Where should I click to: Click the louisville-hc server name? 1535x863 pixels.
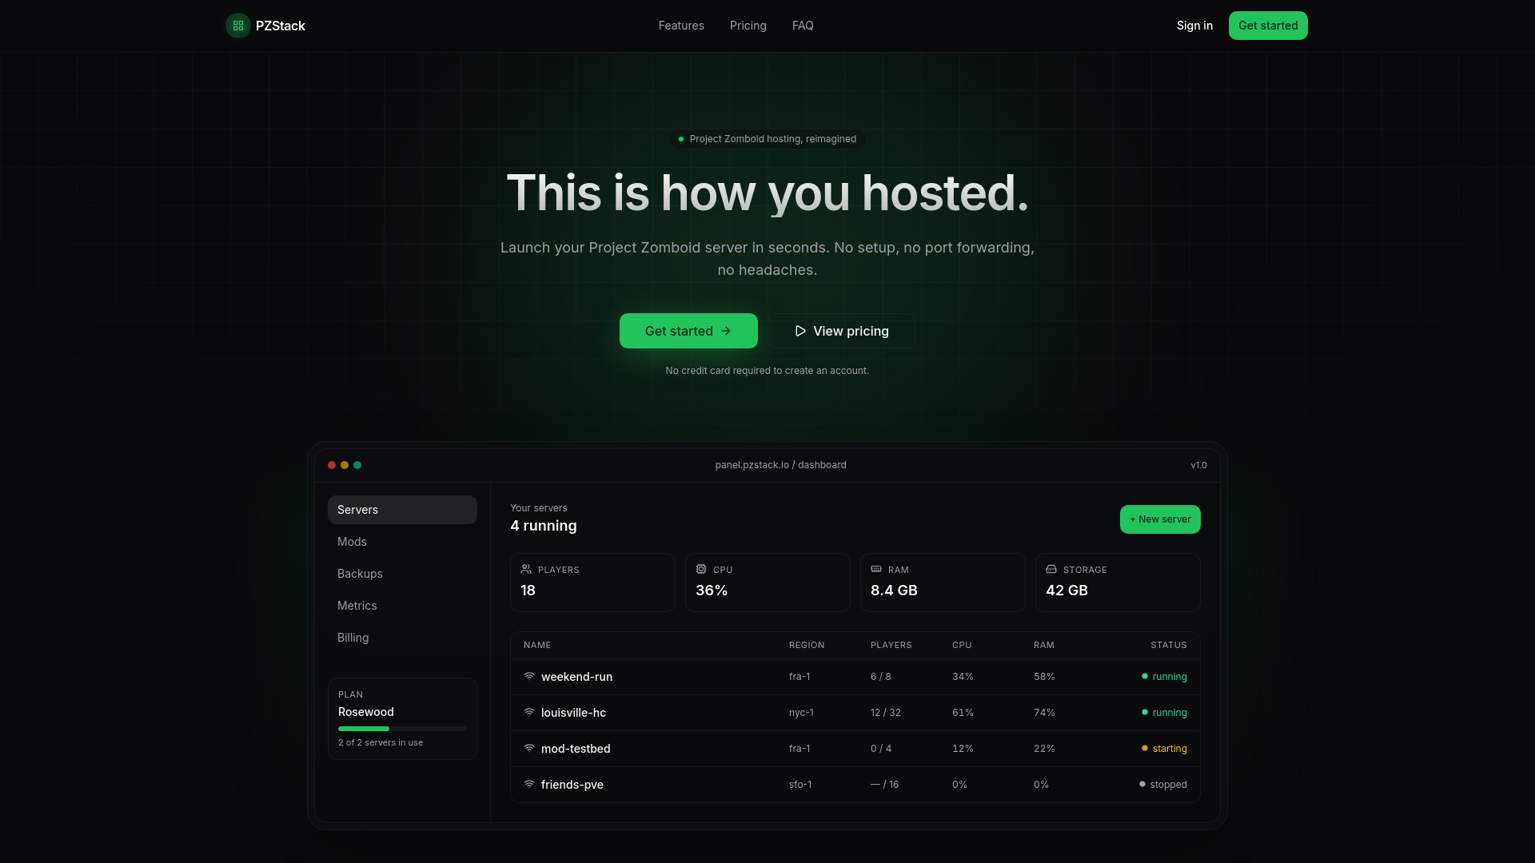click(x=573, y=713)
